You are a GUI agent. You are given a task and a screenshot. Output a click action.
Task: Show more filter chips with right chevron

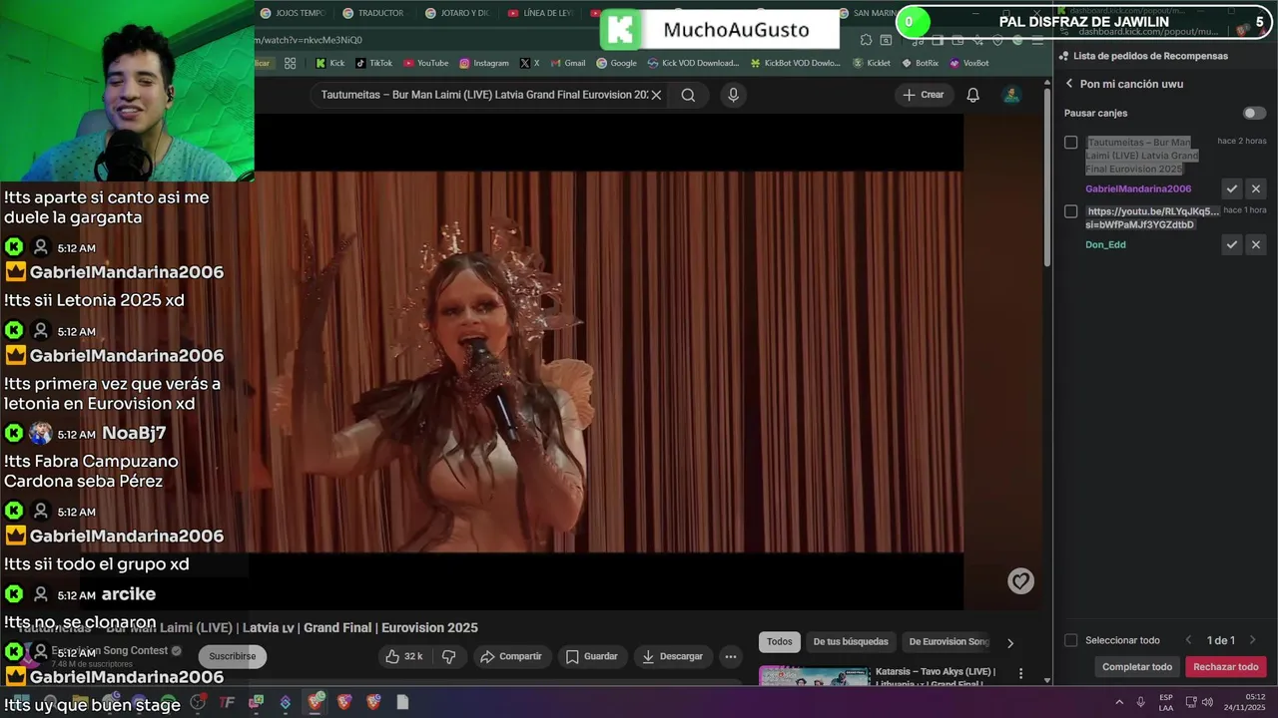coord(1009,642)
